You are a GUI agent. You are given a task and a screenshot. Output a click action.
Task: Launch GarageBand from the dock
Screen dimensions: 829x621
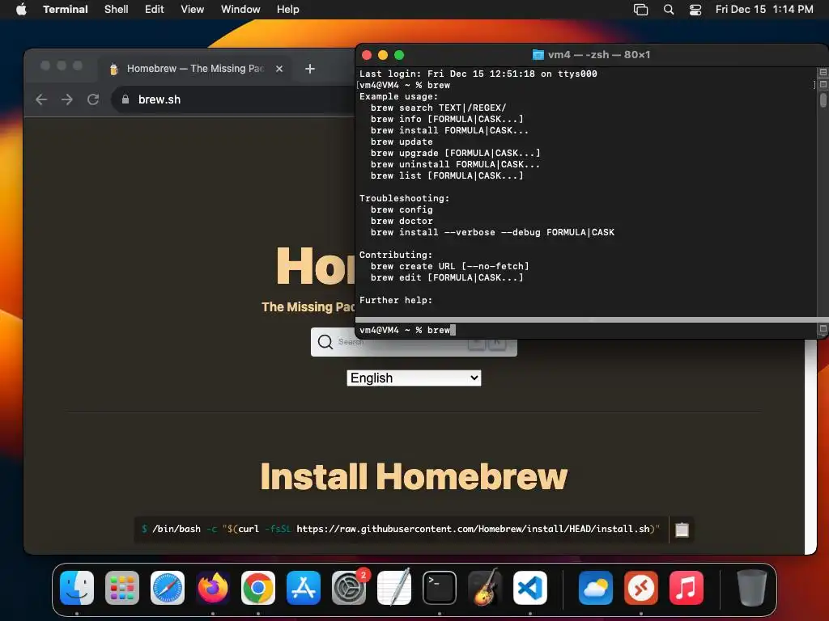(485, 588)
